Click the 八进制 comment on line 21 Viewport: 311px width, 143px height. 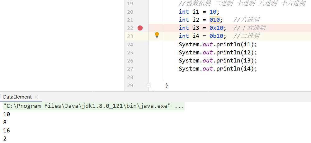[x=247, y=20]
